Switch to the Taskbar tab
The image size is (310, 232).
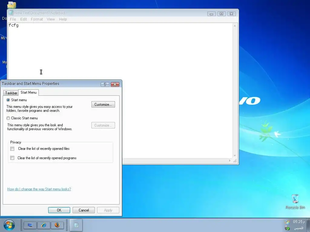point(11,93)
